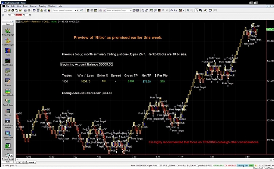This screenshot has width=274, height=169.
Task: Open OptionStation Search icon
Action: pos(8,135)
